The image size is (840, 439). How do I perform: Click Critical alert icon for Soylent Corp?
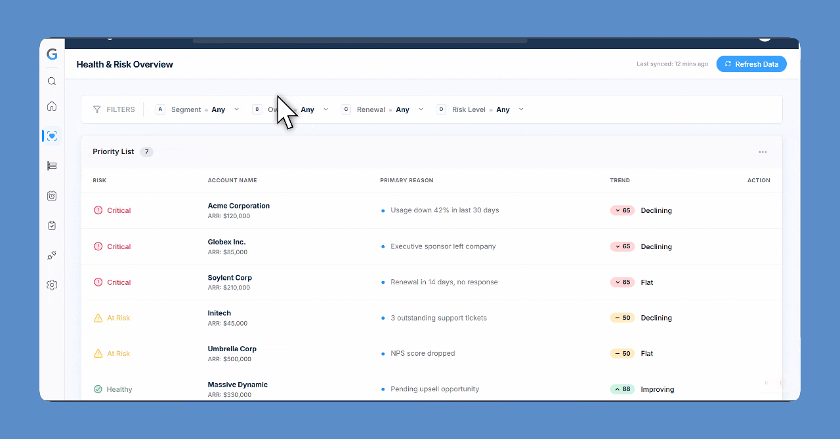tap(98, 282)
